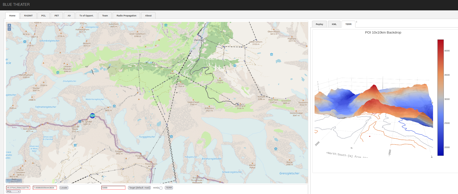This screenshot has width=458, height=194.
Task: Click hut icon left of Pic Tyndall
Action: (80, 121)
